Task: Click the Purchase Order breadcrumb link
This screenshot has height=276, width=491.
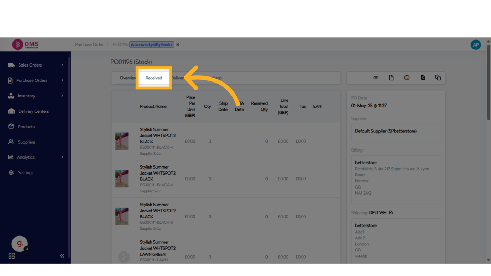Action: [89, 44]
